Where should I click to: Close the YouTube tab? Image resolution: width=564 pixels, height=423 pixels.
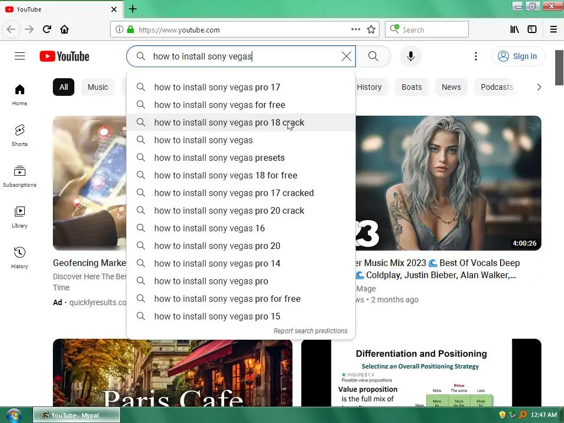(113, 9)
